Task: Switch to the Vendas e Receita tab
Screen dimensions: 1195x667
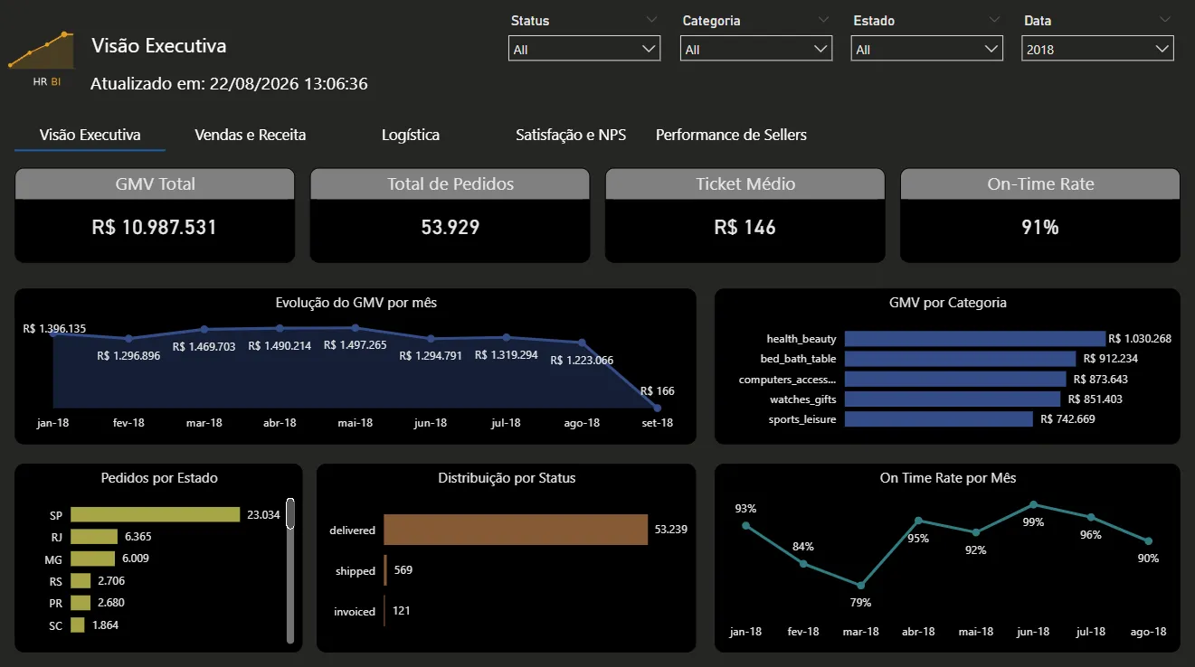Action: click(250, 135)
